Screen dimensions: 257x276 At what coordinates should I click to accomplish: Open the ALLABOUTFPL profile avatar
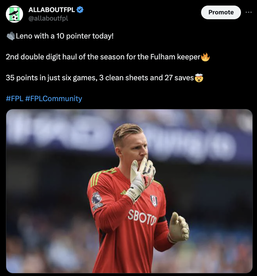14,14
